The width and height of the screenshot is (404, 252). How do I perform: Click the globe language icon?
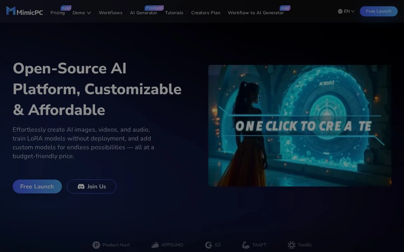click(340, 11)
